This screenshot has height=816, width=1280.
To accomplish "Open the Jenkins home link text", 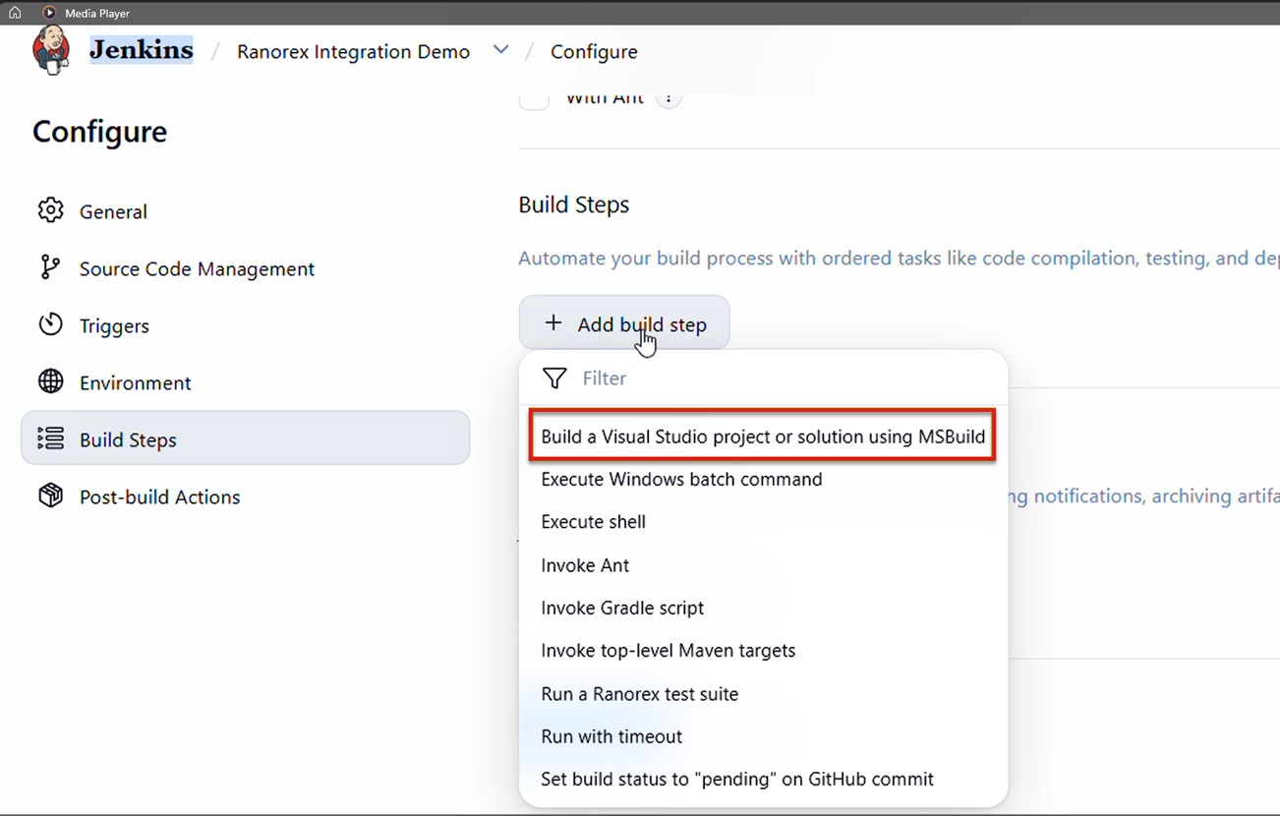I will coord(142,50).
